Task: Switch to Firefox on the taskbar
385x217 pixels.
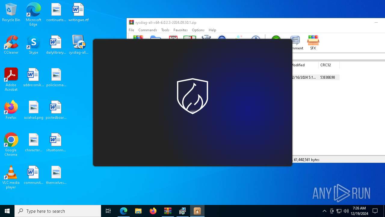Action: tap(153, 211)
